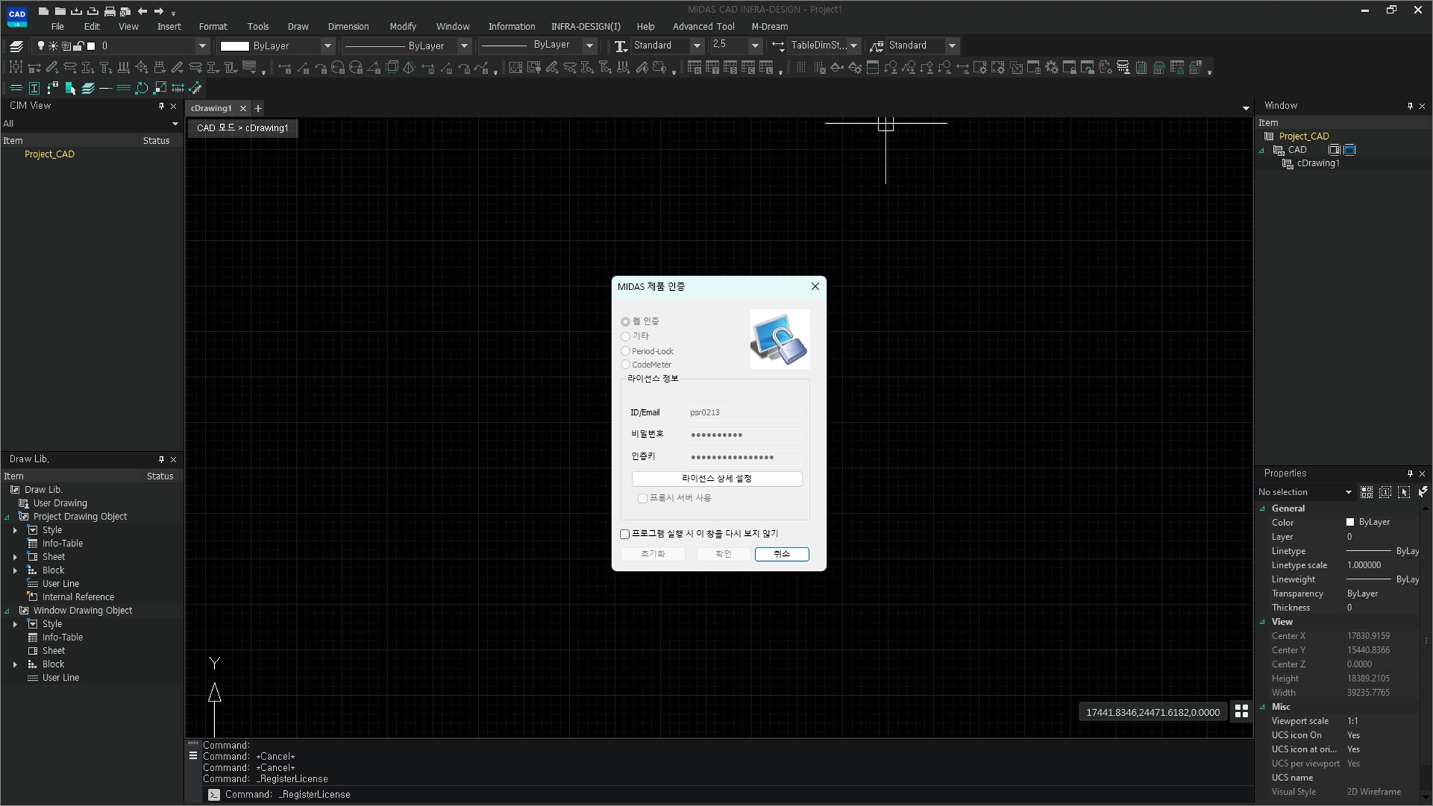Pin the Draw Lib. panel
The image size is (1433, 806).
click(161, 459)
